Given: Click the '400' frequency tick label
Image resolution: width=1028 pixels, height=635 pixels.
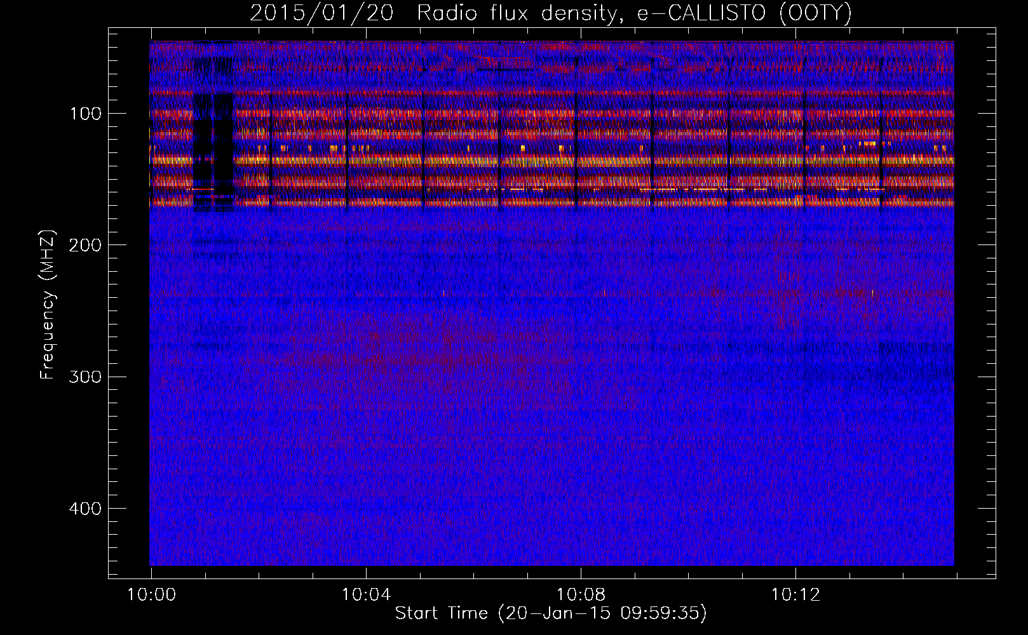Looking at the screenshot, I should [85, 509].
